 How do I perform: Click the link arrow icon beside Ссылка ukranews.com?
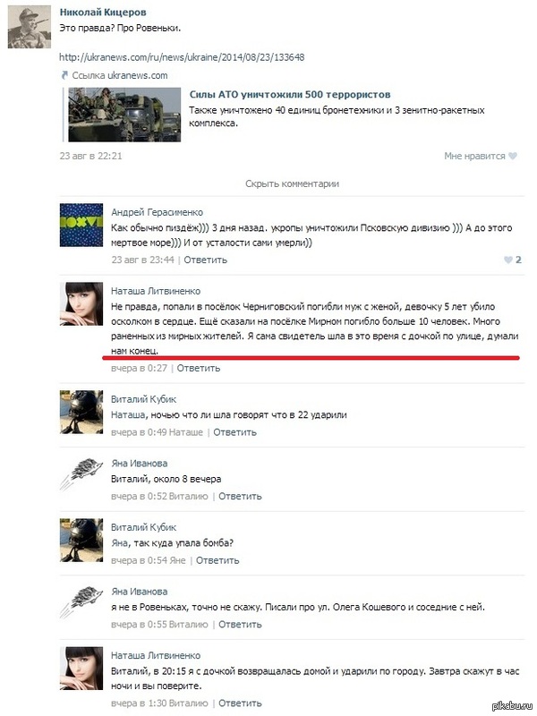pos(64,75)
